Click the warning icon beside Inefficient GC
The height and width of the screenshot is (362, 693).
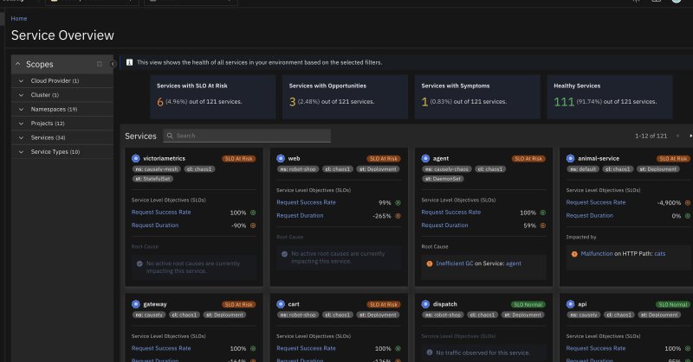[429, 264]
